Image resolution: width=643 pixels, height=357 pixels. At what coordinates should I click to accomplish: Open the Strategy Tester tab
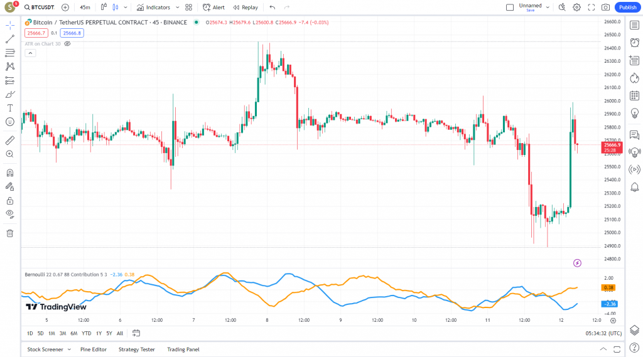(136, 349)
